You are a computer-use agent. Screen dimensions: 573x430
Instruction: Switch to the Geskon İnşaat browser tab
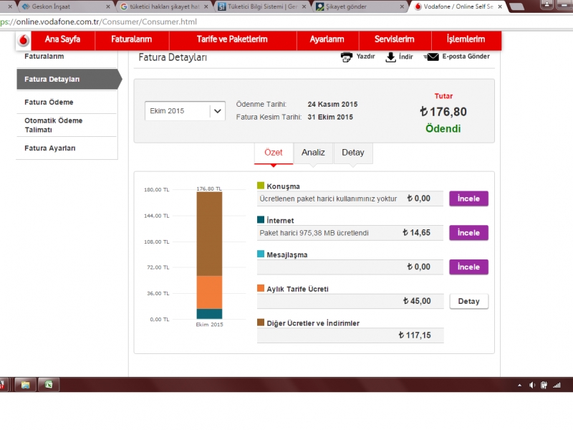66,6
